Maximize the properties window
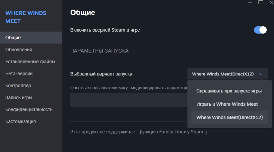 pyautogui.click(x=261, y=2)
